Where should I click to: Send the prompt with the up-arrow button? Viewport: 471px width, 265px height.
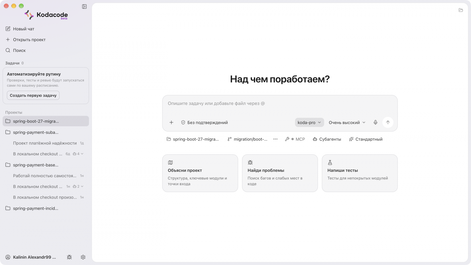388,122
